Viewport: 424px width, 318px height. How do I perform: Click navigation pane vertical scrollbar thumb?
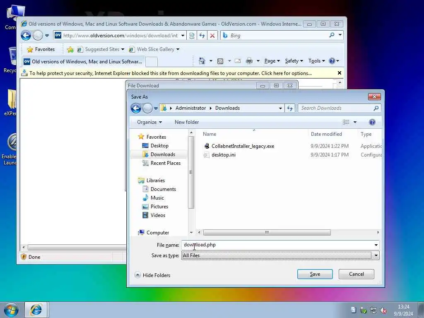click(x=191, y=173)
